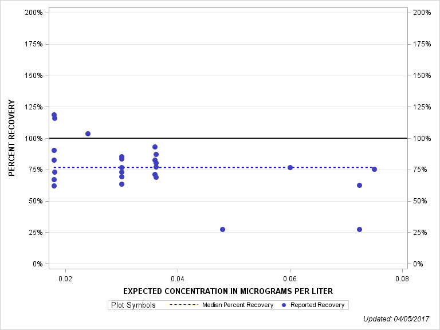
Task: Click the 25% recovery point near 0.048
Action: (222, 230)
